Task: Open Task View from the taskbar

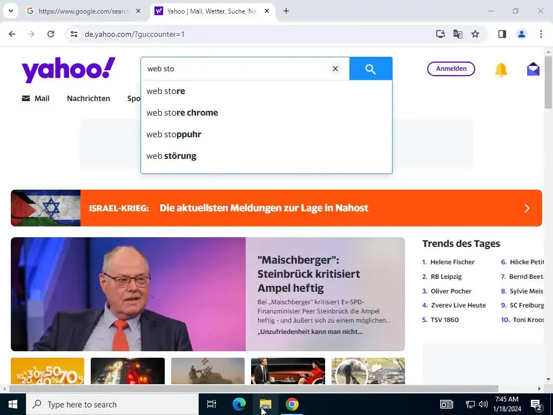Action: pos(212,404)
